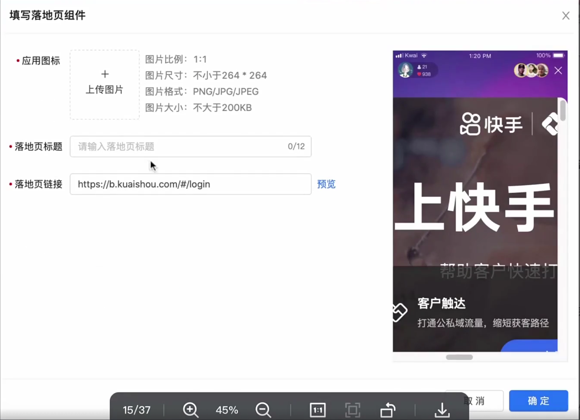This screenshot has height=420, width=580.
Task: Click the viewer avatars group in preview
Action: tap(531, 70)
